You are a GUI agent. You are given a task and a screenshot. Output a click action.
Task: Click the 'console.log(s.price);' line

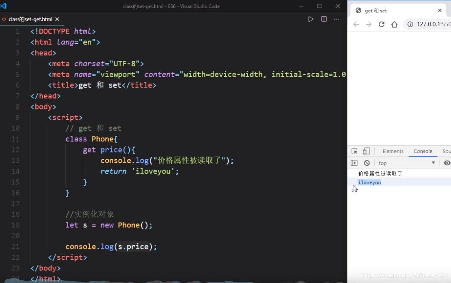pyautogui.click(x=111, y=247)
